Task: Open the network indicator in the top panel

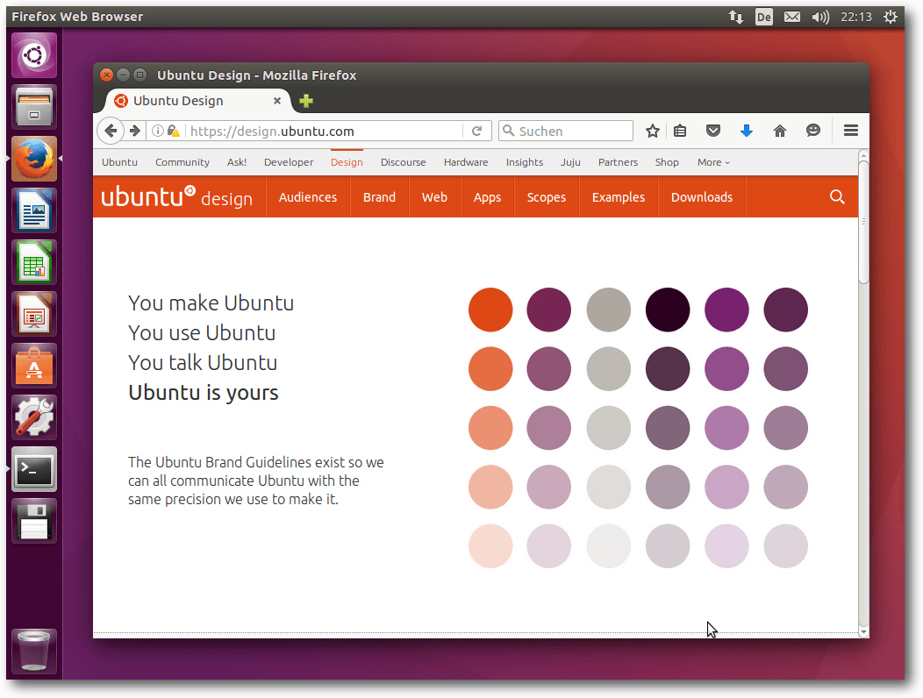Action: [736, 17]
